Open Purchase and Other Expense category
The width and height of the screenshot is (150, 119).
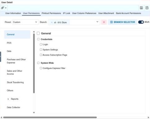[x=16, y=61]
